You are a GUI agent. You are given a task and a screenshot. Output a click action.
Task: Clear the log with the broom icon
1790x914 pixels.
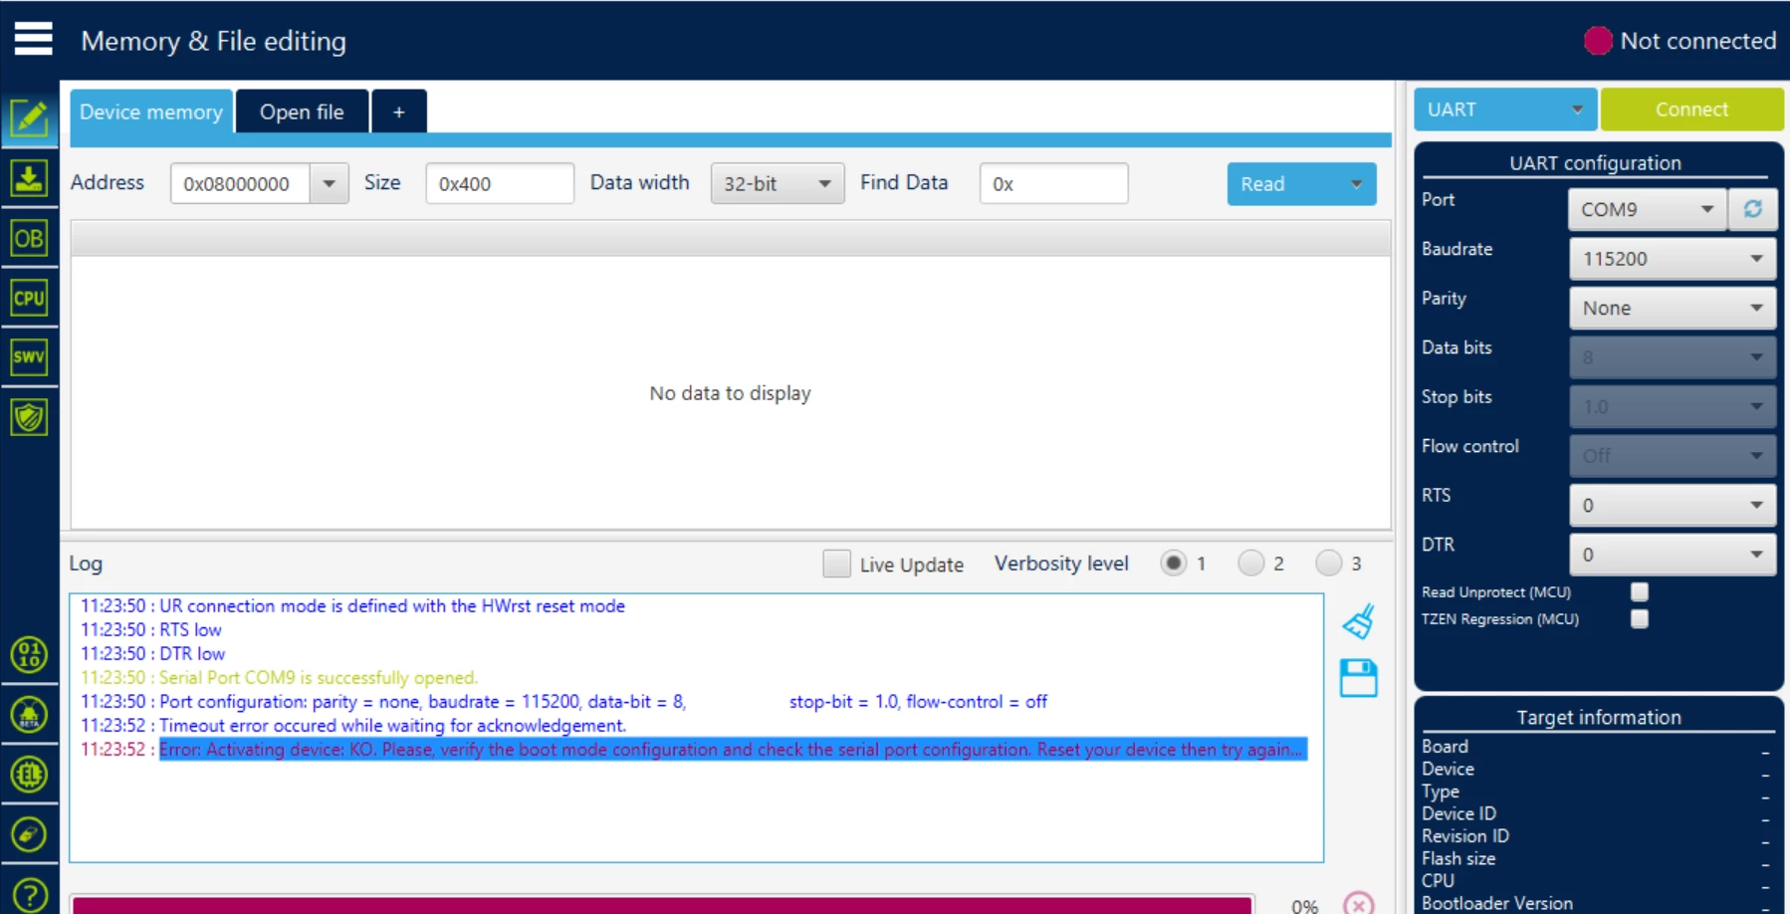tap(1358, 621)
